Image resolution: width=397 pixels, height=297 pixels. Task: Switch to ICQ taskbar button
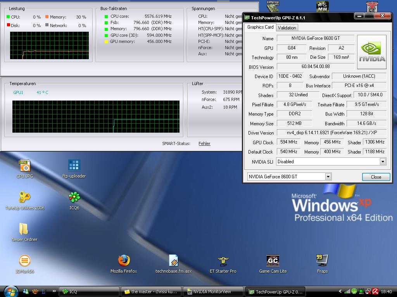coord(89,292)
